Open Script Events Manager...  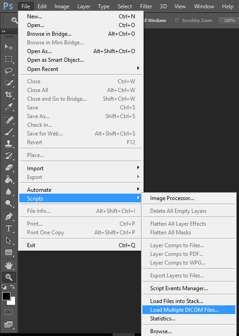tap(189, 288)
